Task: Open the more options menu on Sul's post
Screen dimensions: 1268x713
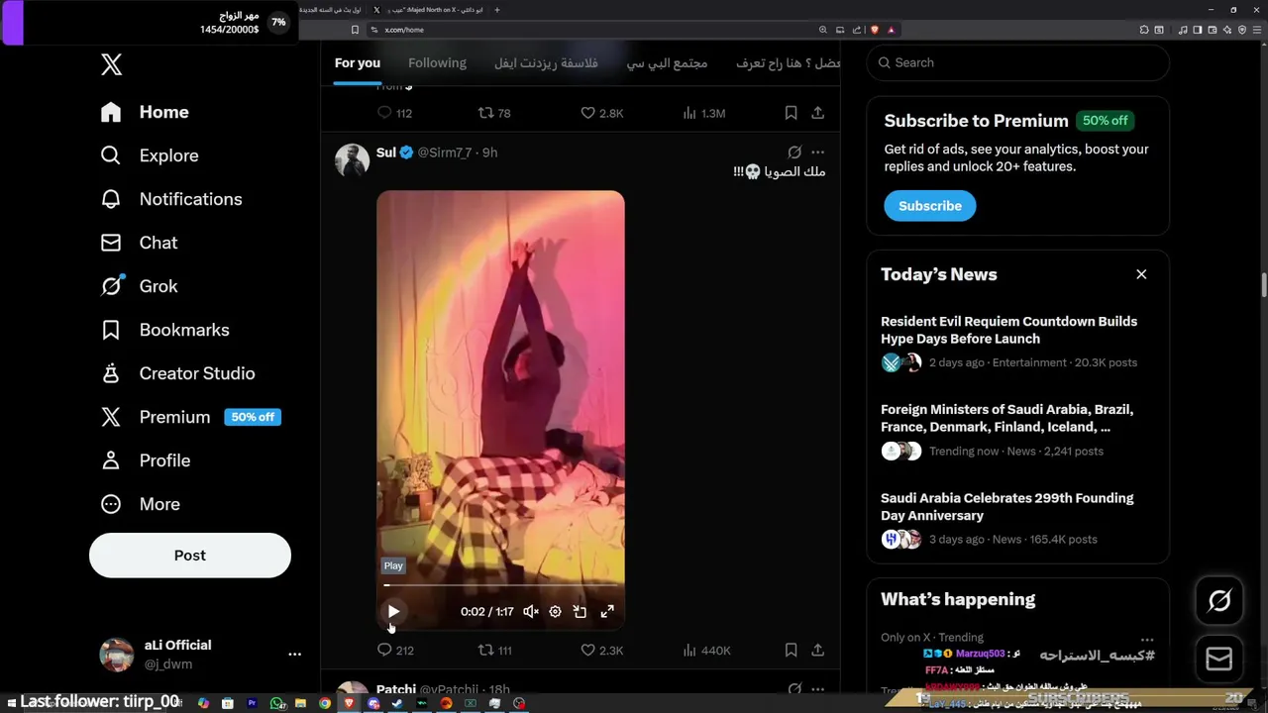Action: pyautogui.click(x=817, y=153)
